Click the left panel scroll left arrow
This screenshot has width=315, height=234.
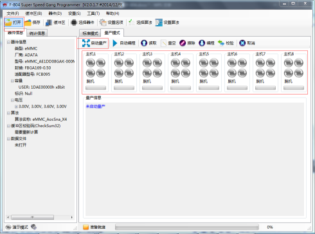pyautogui.click(x=8, y=217)
